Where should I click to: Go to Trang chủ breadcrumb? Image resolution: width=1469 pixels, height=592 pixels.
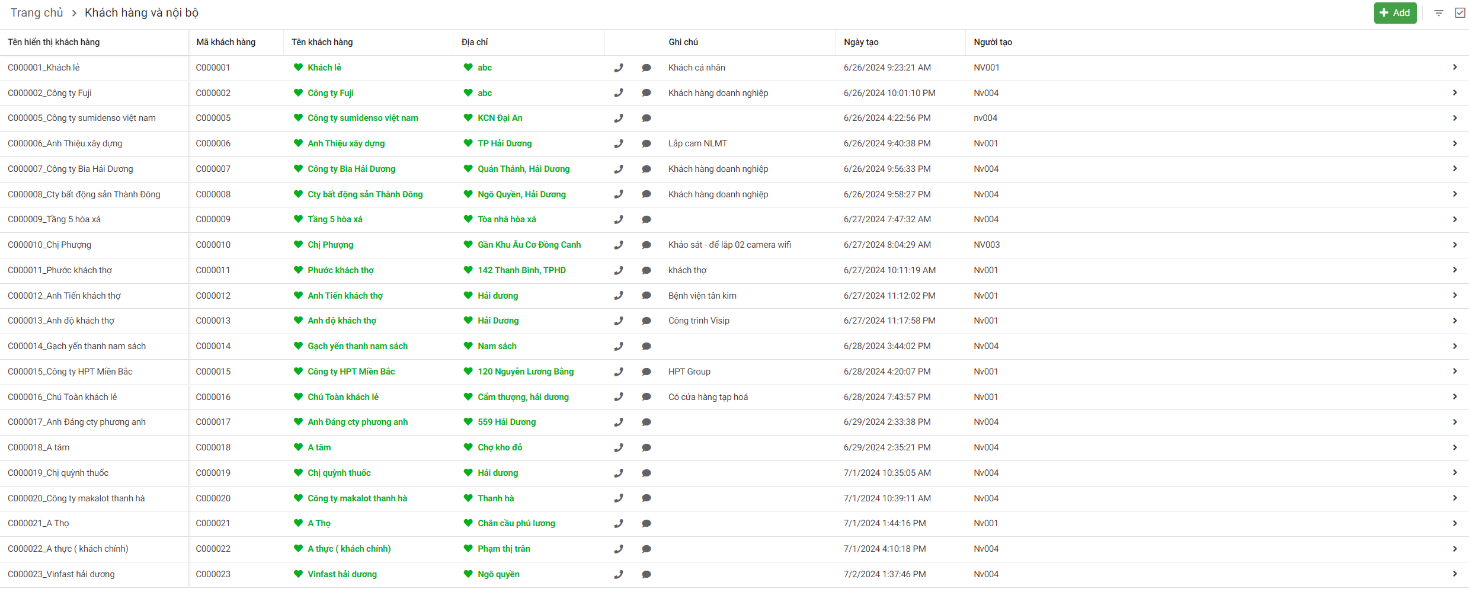click(x=37, y=13)
